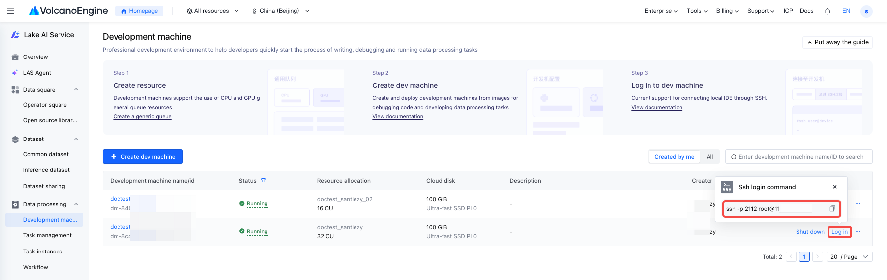Screen dimensions: 887x280
Task: Select page 1 in pagination
Action: coord(804,257)
